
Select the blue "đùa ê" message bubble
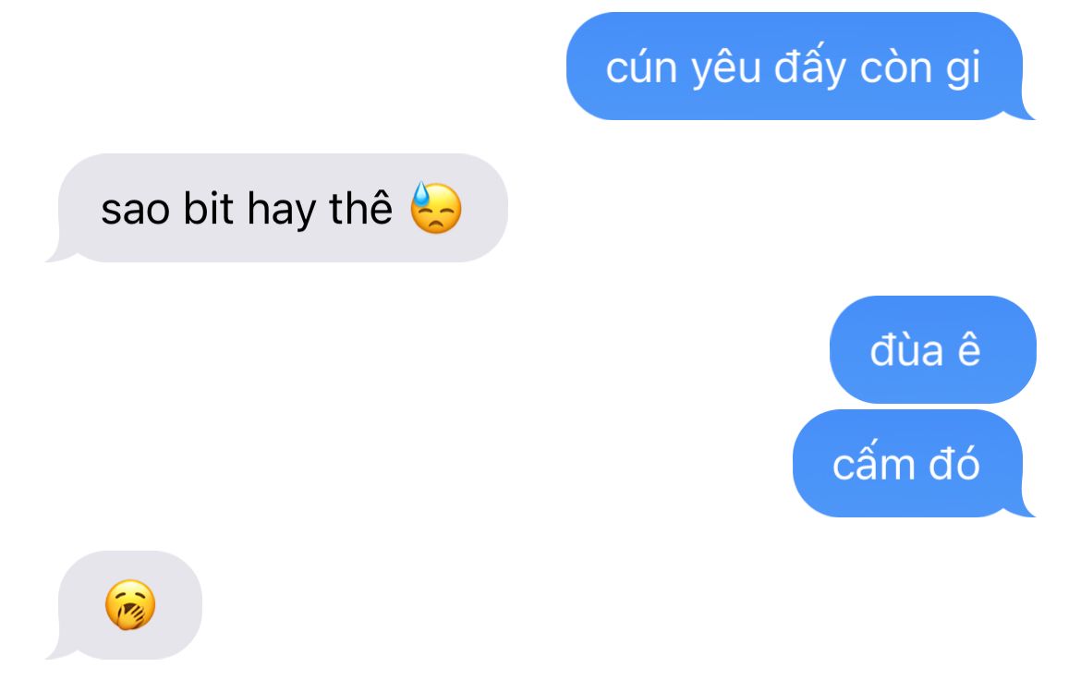click(932, 349)
